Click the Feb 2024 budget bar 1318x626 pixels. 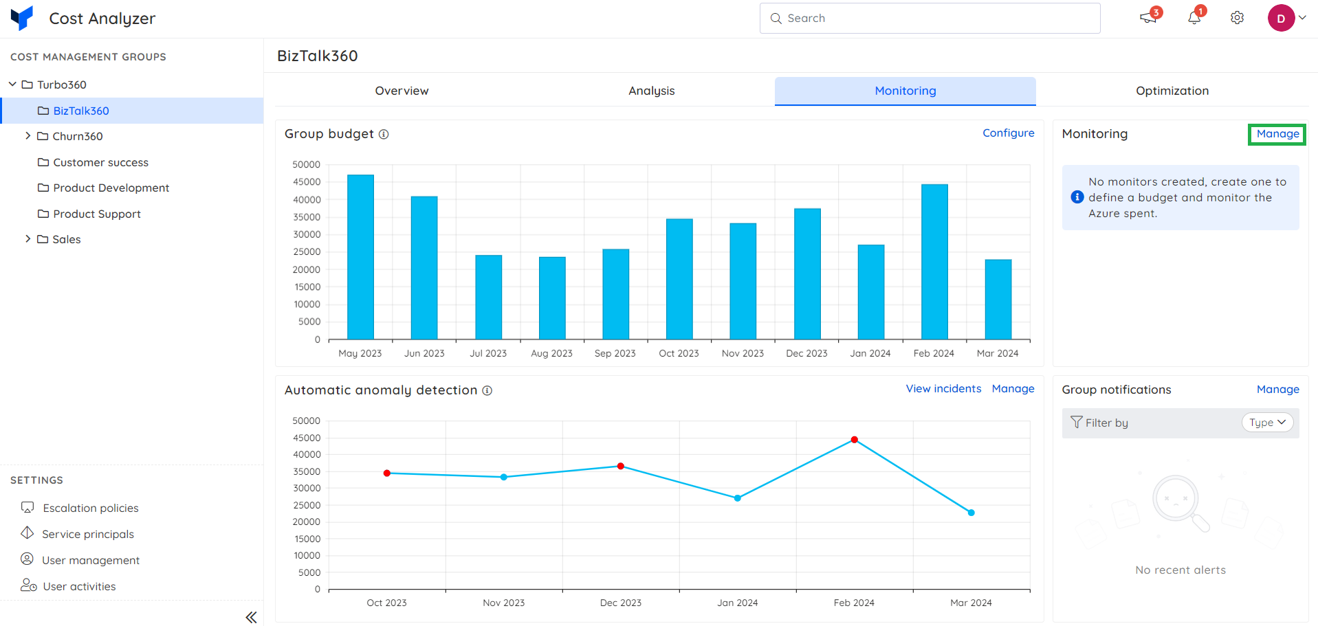coord(934,262)
